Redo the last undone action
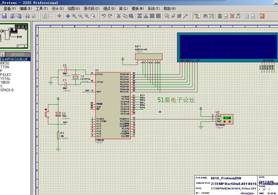The height and width of the screenshot is (195, 278). 110,16
